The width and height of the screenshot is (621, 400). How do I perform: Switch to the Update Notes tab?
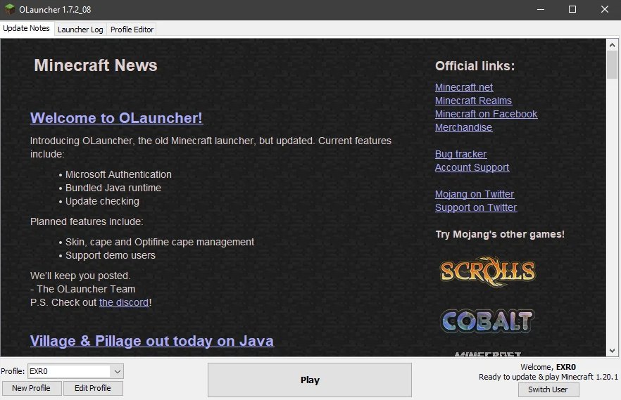coord(26,28)
